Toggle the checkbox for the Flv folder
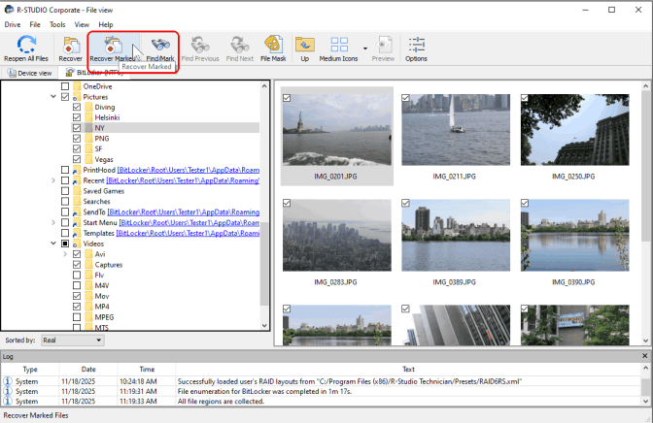This screenshot has height=423, width=653. [77, 275]
